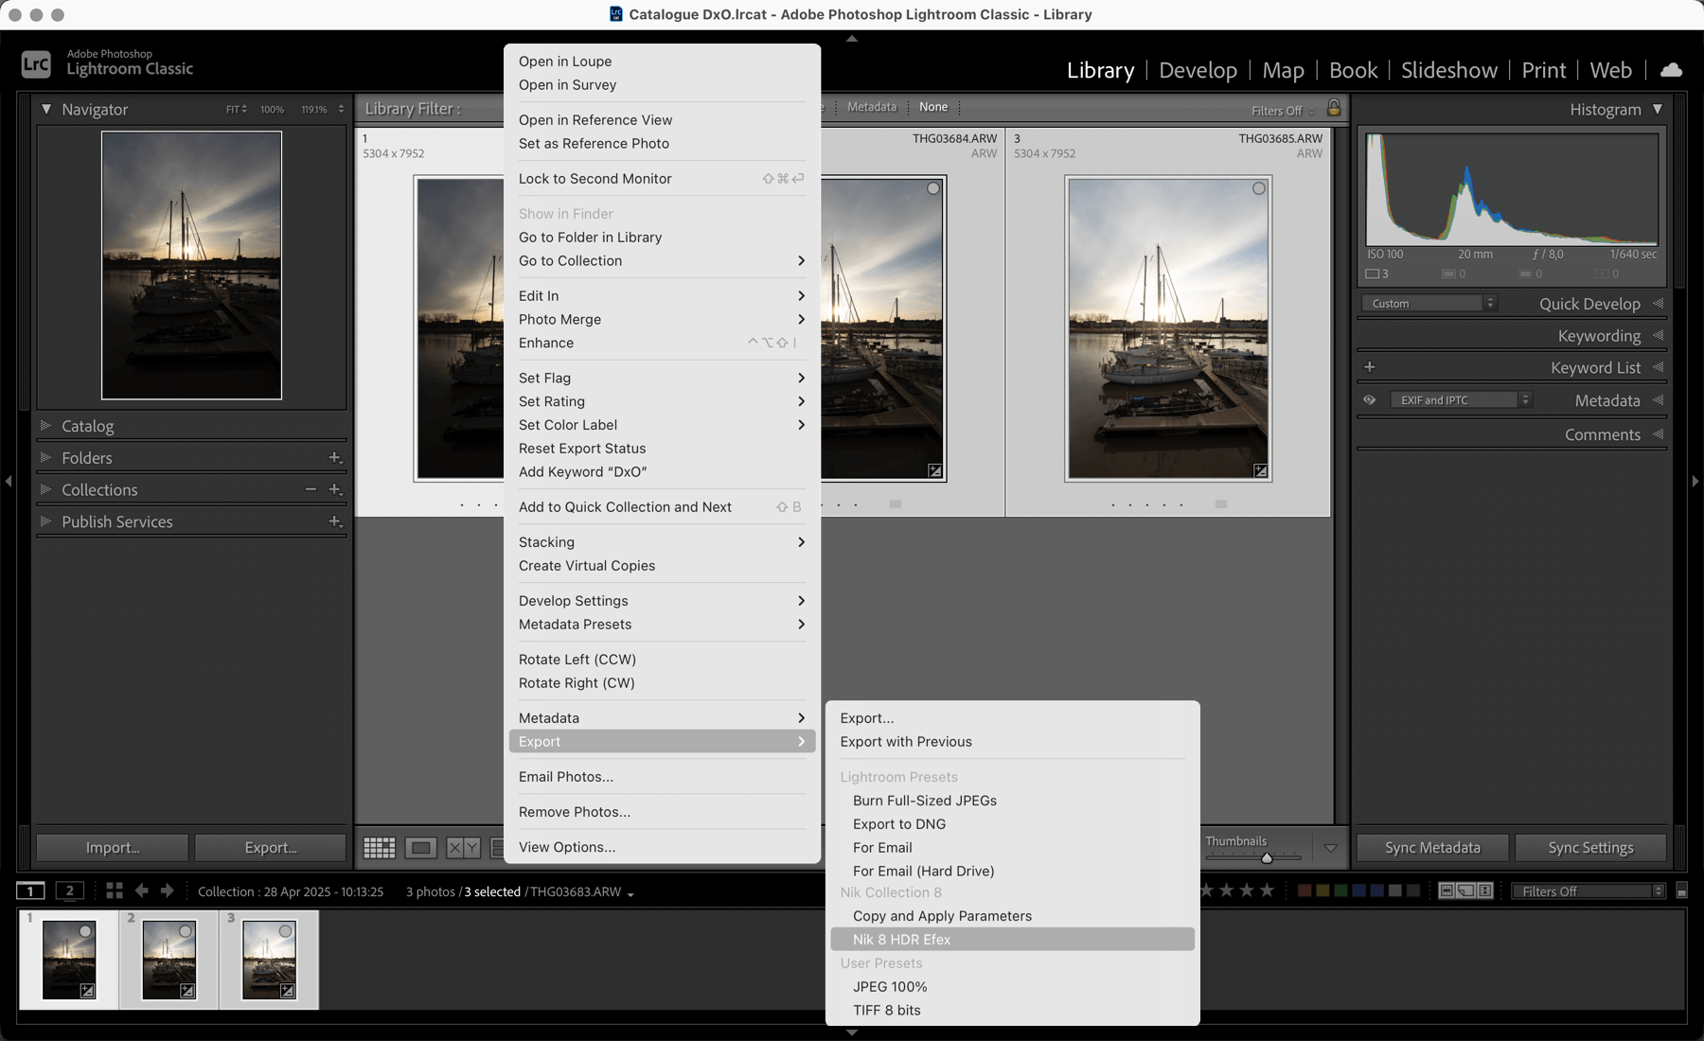Select None in Library Filter bar
The width and height of the screenshot is (1704, 1041).
coord(933,107)
